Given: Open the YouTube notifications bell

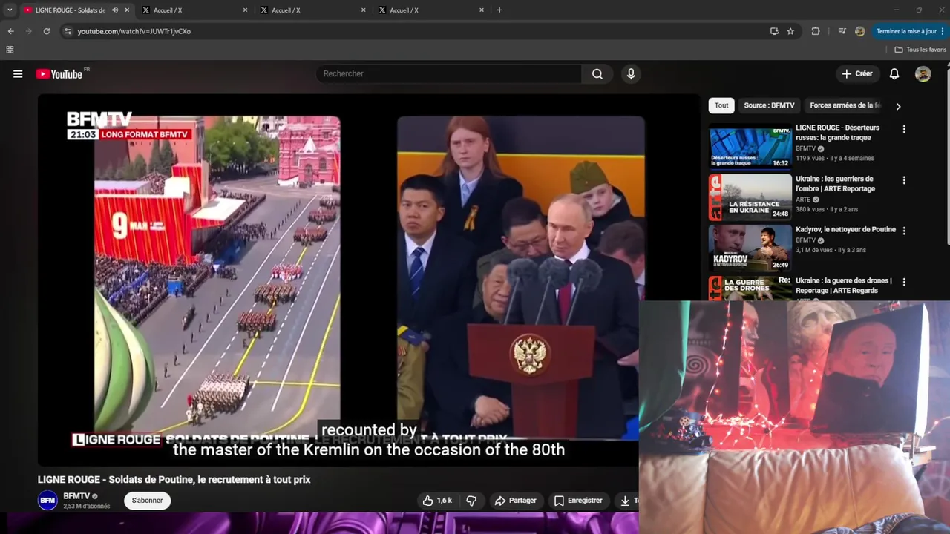Looking at the screenshot, I should point(894,74).
